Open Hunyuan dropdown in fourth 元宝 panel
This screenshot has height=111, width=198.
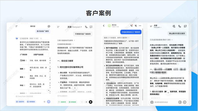[x=157, y=27]
